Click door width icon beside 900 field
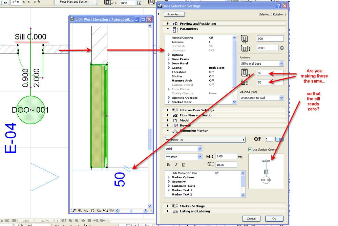Screen dimensions: 338x226 pos(244,39)
